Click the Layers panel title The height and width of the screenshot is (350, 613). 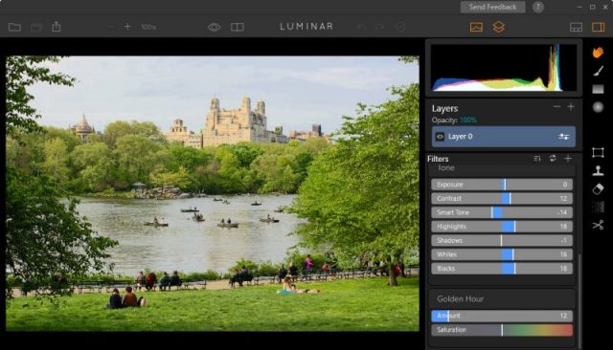tap(444, 108)
